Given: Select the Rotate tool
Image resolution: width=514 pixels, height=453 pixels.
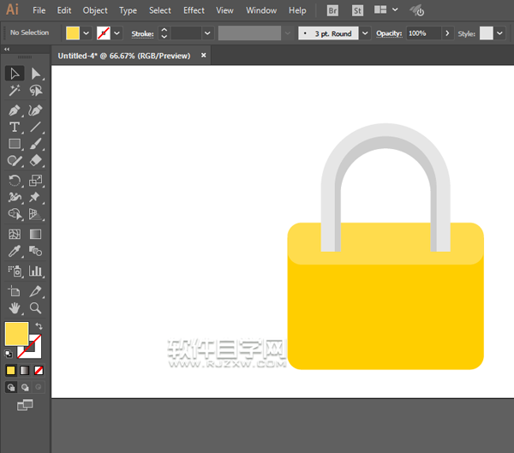Looking at the screenshot, I should 15,180.
